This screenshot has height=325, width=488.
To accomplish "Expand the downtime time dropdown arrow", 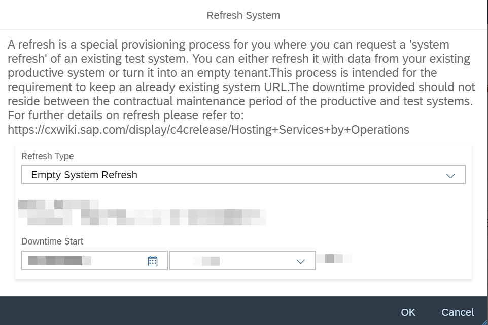I will (300, 262).
